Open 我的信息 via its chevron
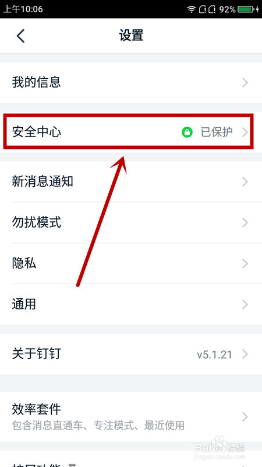Image resolution: width=262 pixels, height=467 pixels. coord(245,82)
